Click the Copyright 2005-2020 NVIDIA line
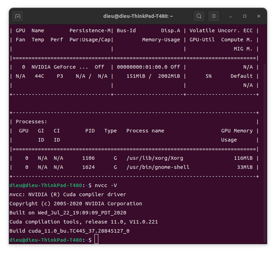Viewport: 276px width, 254px height. tap(76, 204)
